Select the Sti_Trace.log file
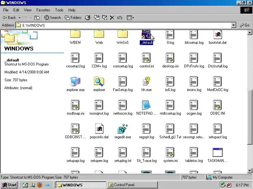Image resolution: width=253 pixels, height=189 pixels. click(146, 152)
